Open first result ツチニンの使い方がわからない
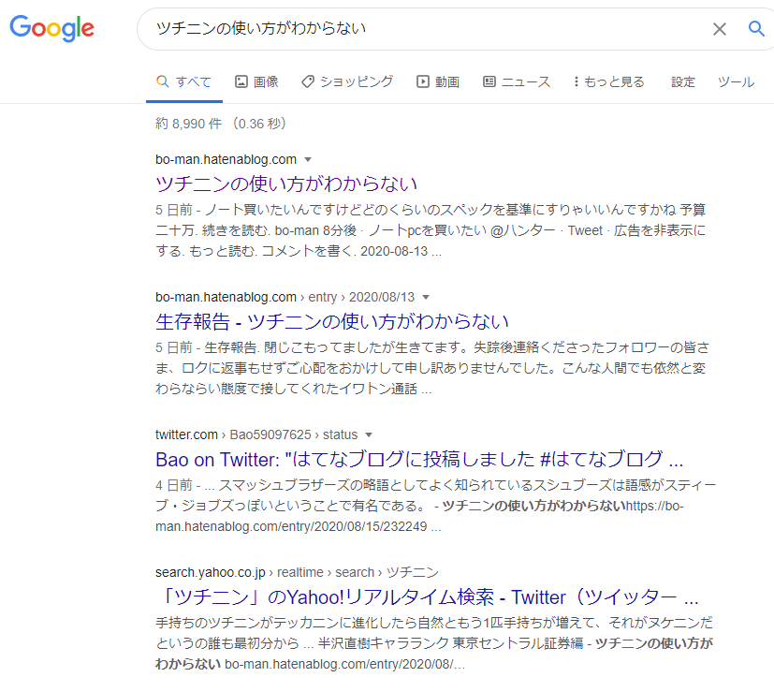774x692 pixels. (x=286, y=184)
